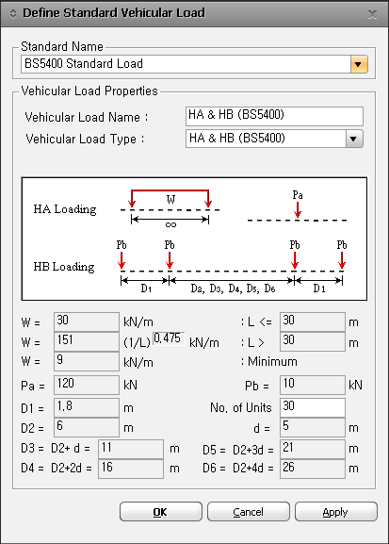Screen dimensions: 389x544
Task: Close the Define Standard Vehicular Load dialog
Action: 372,14
